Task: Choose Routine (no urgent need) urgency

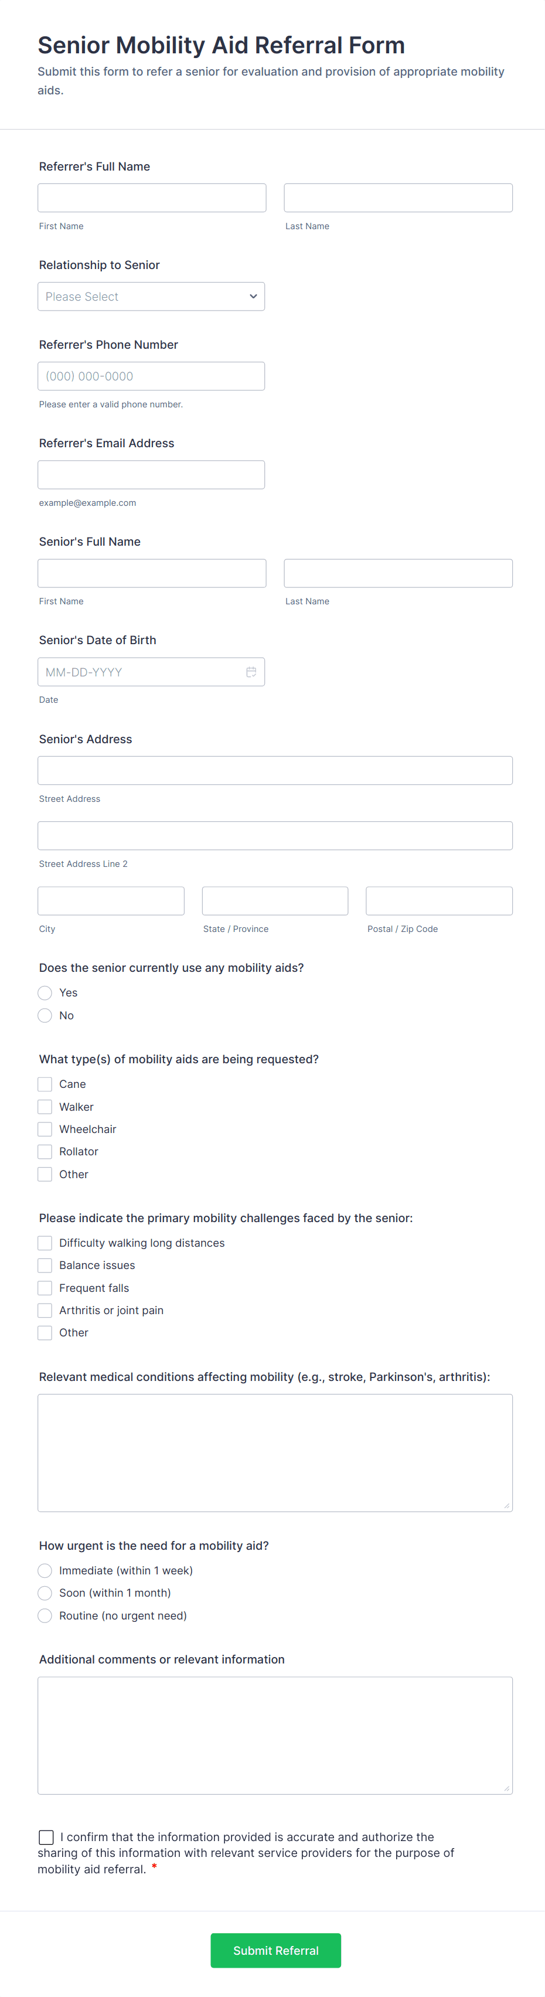Action: [x=45, y=1615]
